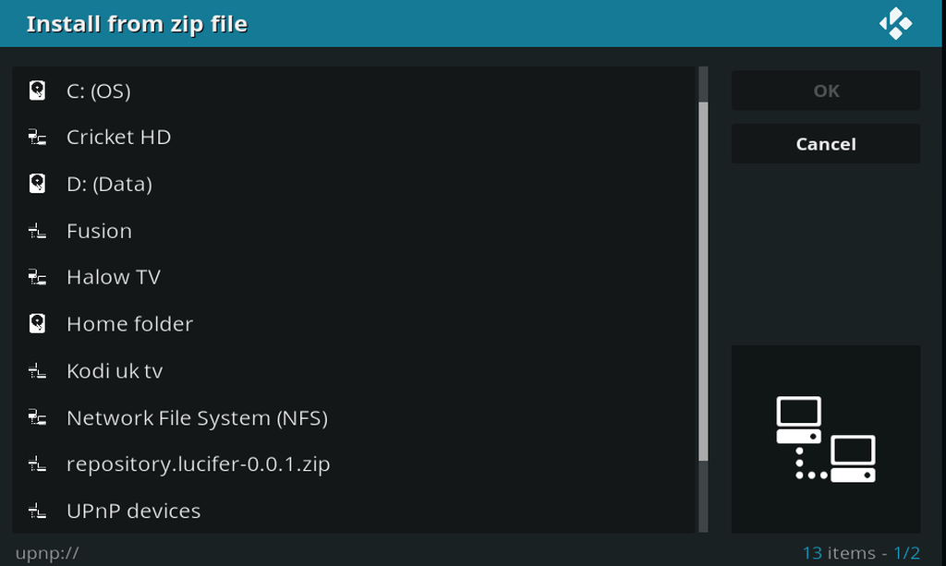Click the icon beside Network File System (NFS)

coord(37,418)
